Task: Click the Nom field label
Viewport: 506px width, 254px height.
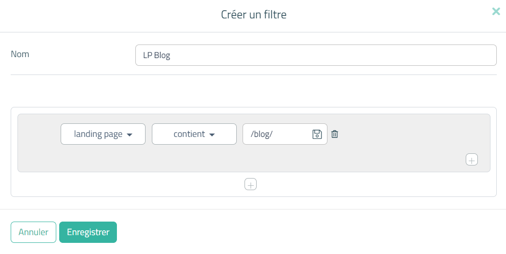Action: point(20,54)
